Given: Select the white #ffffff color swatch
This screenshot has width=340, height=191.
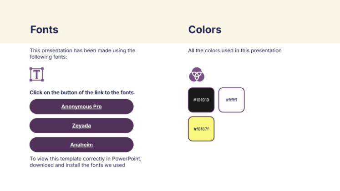Looking at the screenshot, I should [x=231, y=100].
